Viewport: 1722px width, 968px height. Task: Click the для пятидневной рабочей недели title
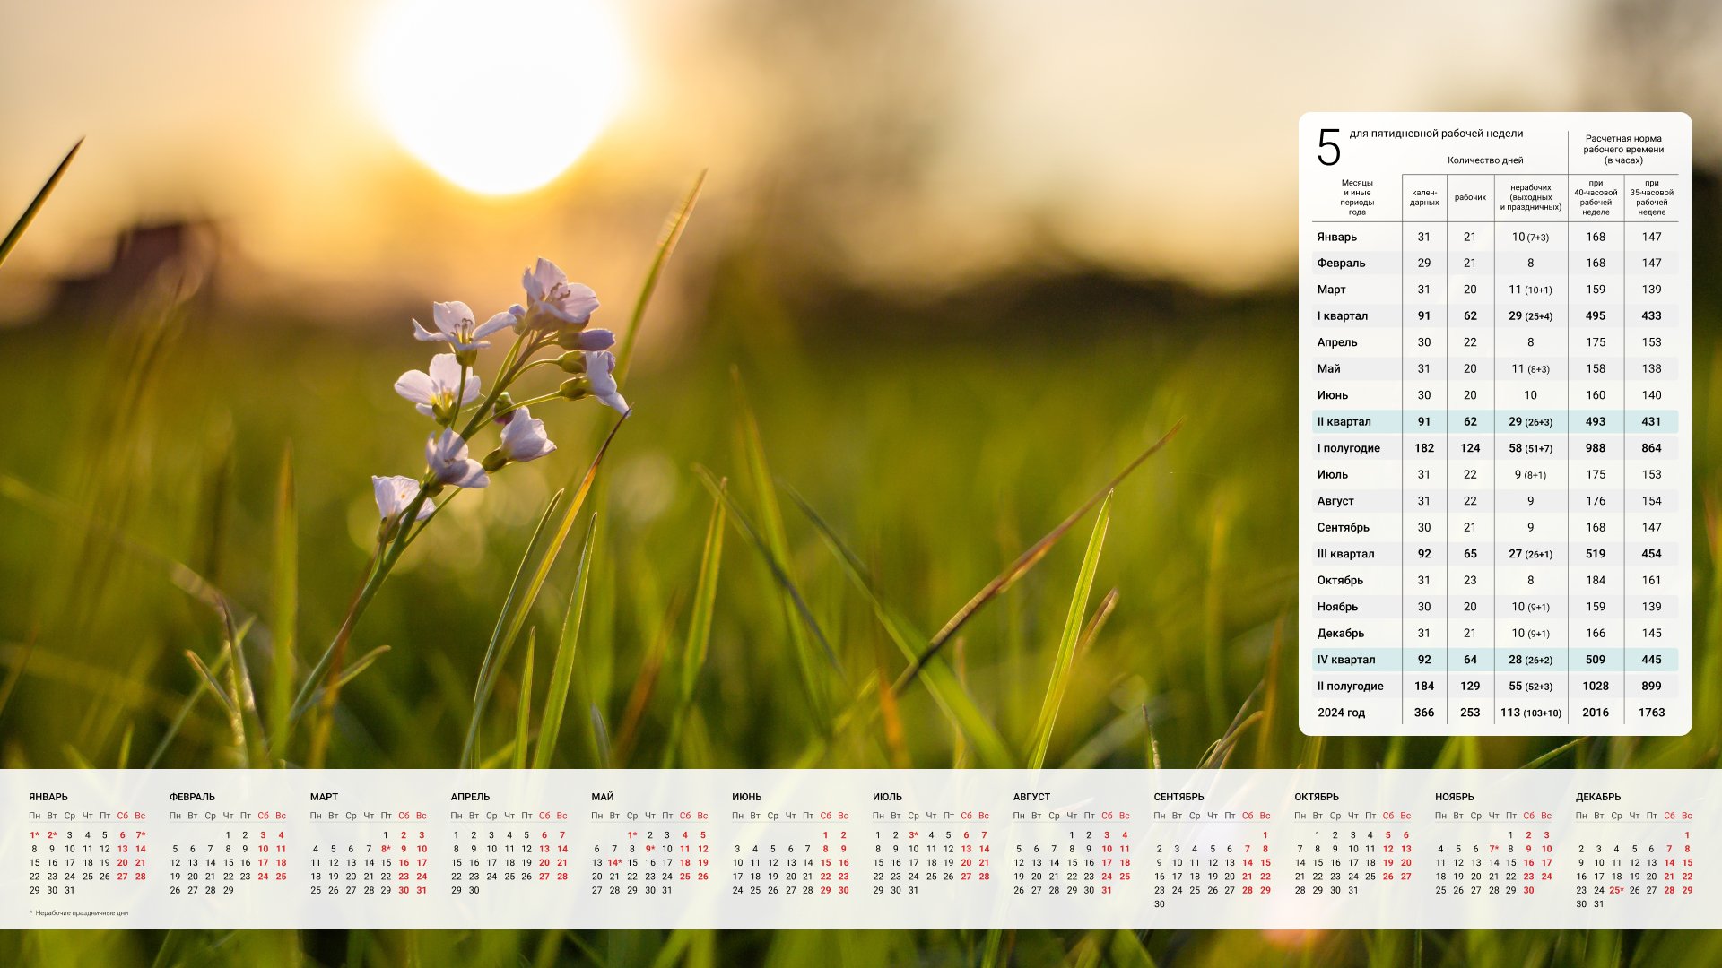pyautogui.click(x=1436, y=134)
